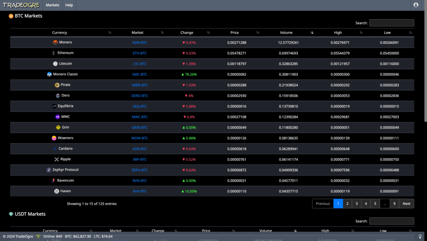427x241 pixels.
Task: Go to page 9 of BTC markets
Action: tap(394, 204)
